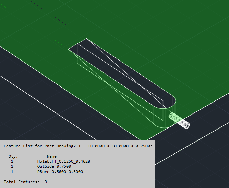Click the Qty. column heading
Image resolution: width=229 pixels, height=188 pixels.
13,156
